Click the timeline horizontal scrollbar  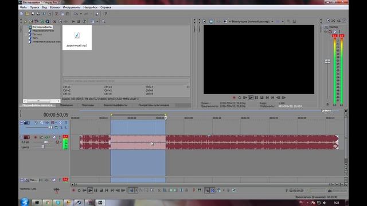[x=202, y=184]
